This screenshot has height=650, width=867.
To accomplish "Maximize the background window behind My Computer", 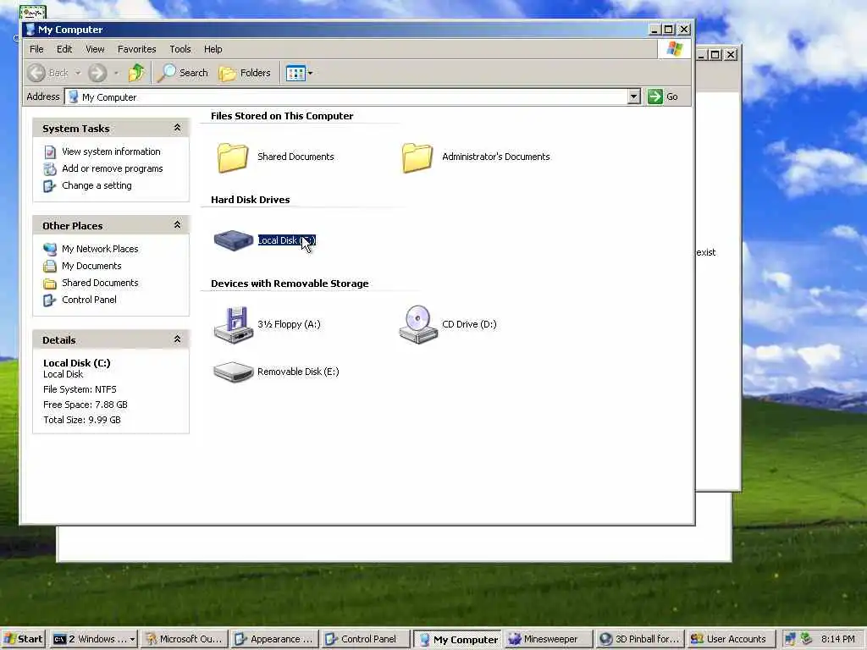I will pyautogui.click(x=715, y=55).
